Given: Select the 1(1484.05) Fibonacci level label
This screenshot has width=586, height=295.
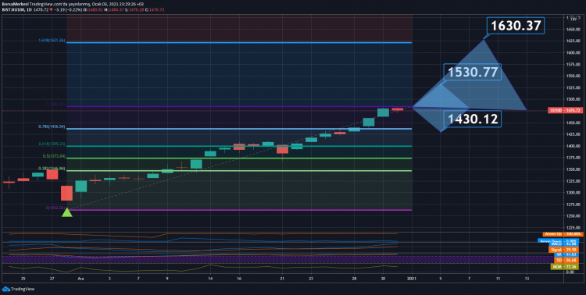Looking at the screenshot, I should (56, 104).
